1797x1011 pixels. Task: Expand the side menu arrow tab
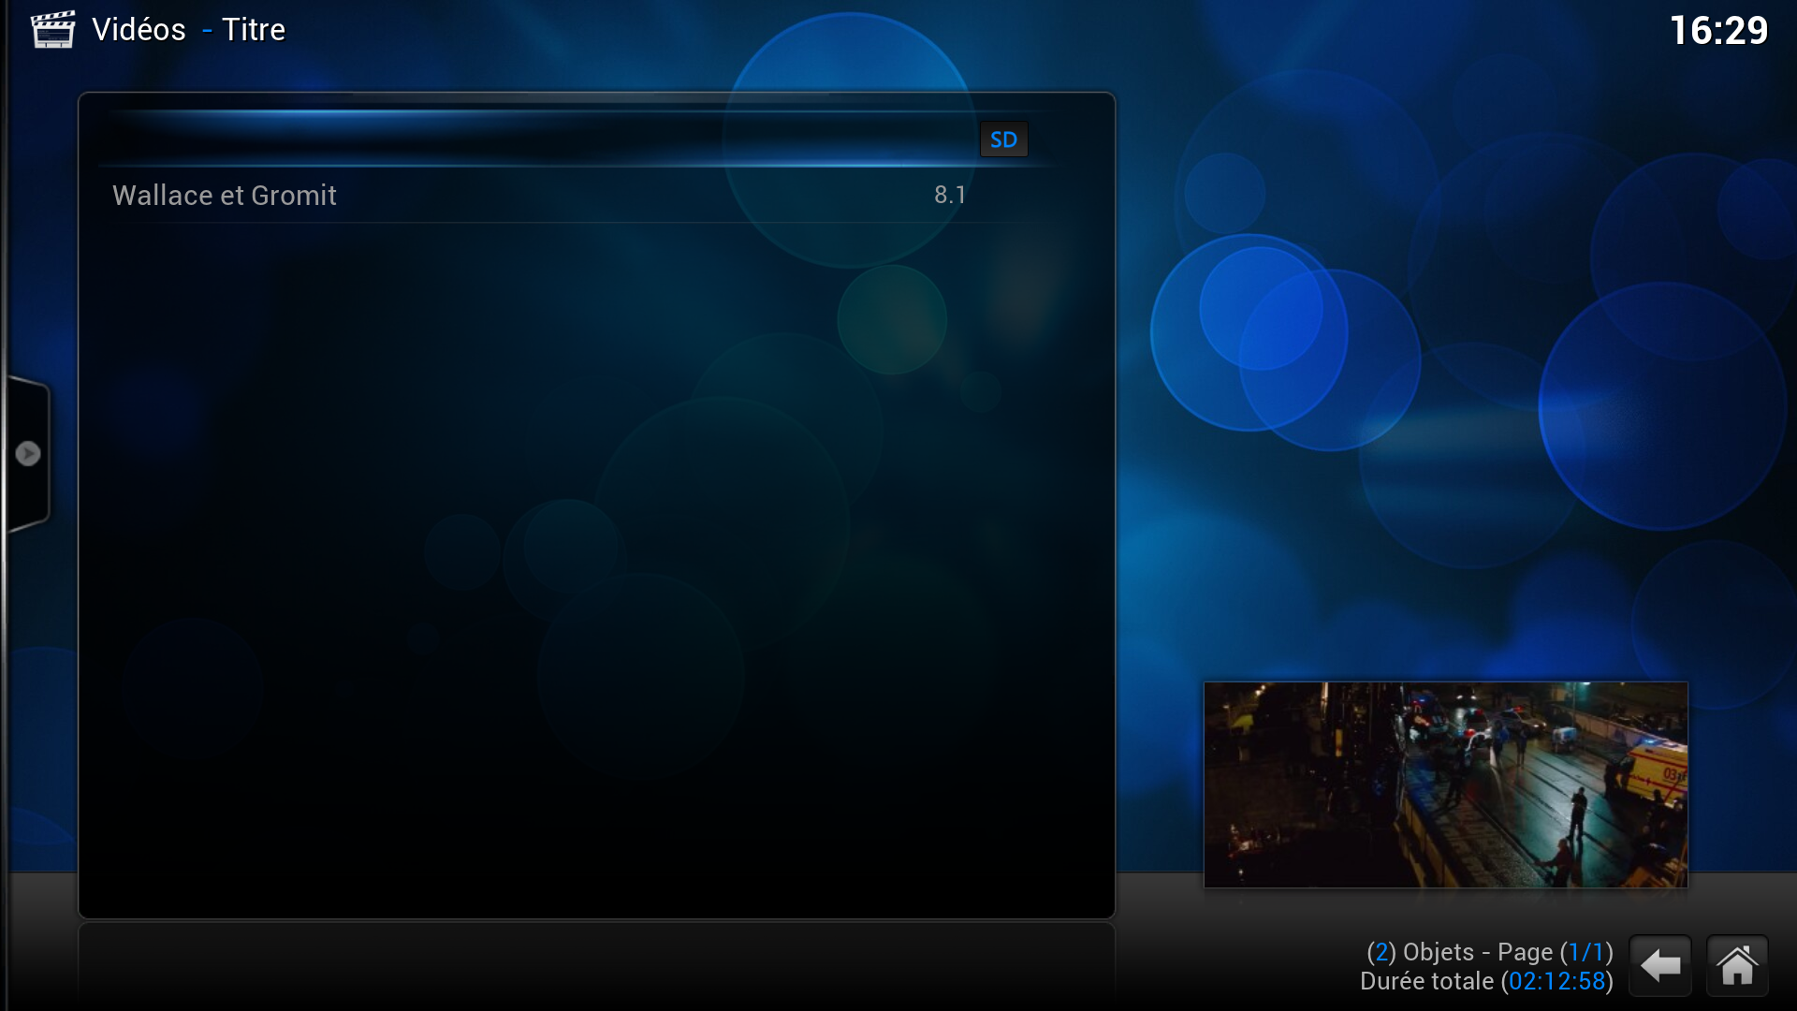coord(28,454)
